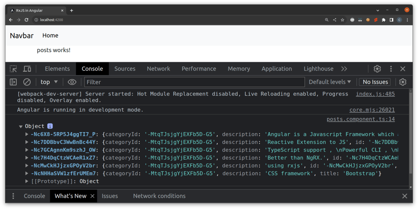Open DevTools settings gear icon
Viewport: 418px width, 209px height.
point(377,69)
